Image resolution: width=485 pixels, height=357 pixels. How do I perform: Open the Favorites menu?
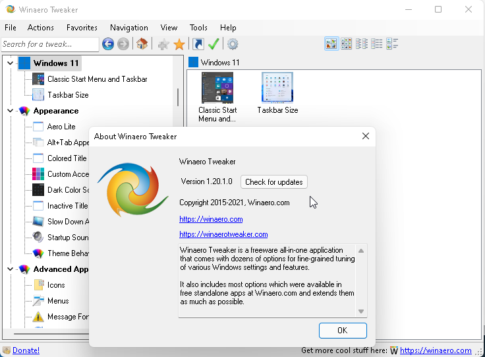(x=82, y=28)
